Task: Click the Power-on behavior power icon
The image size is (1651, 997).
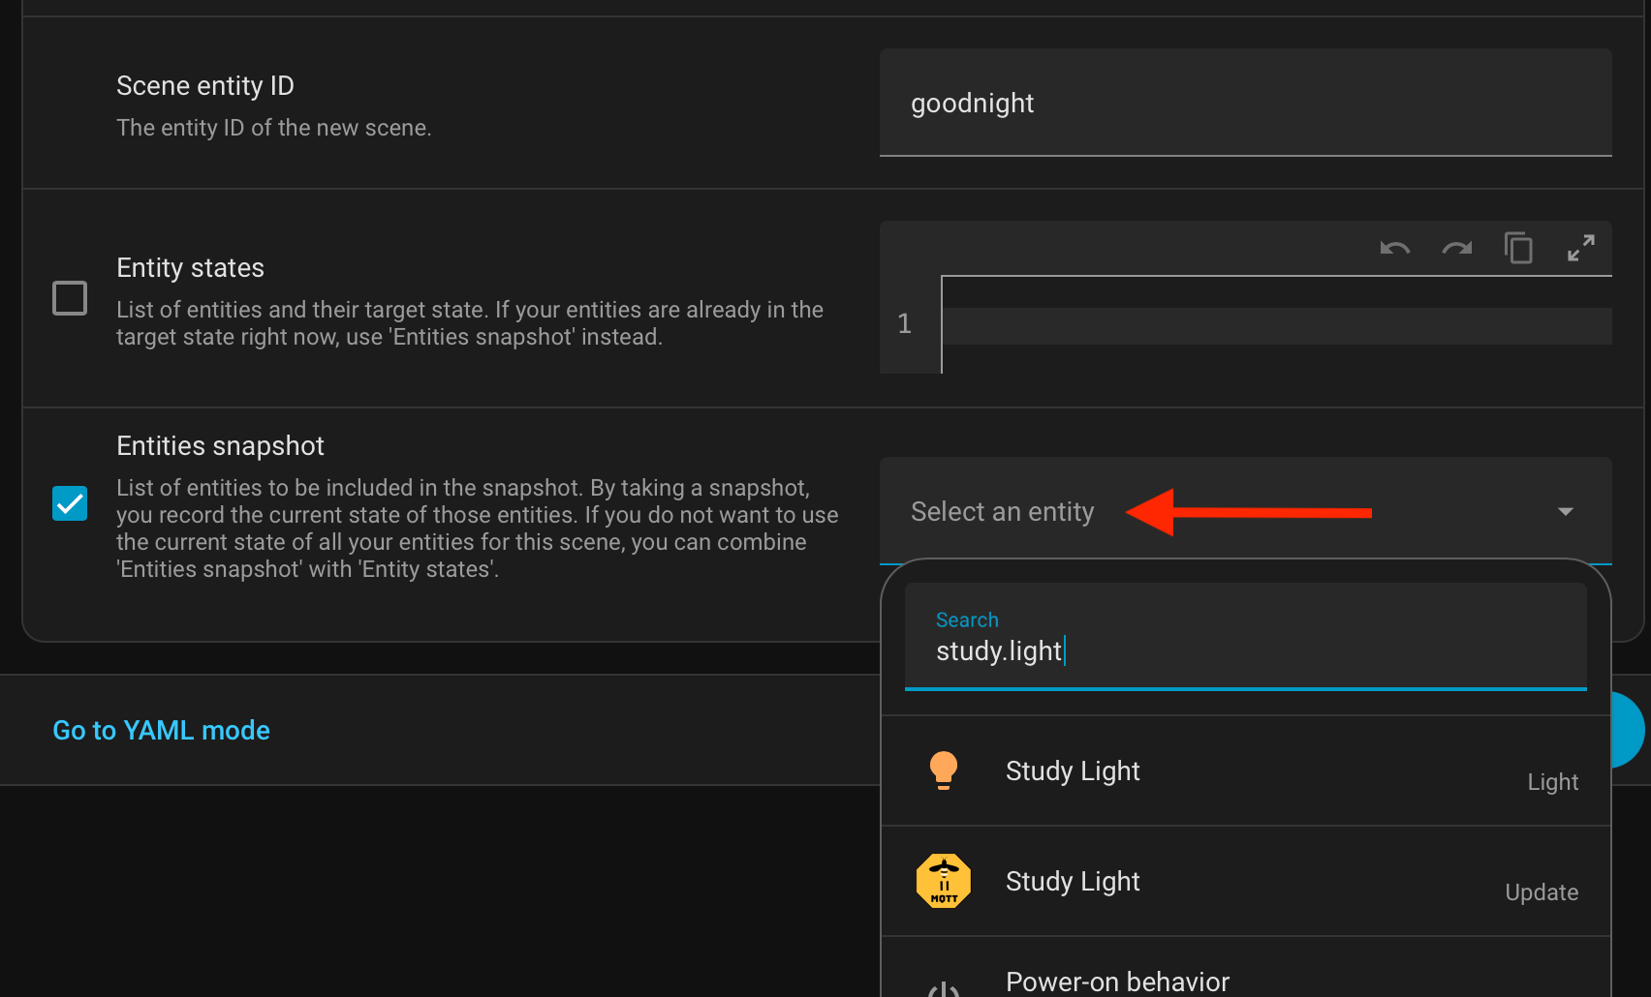Action: click(943, 987)
